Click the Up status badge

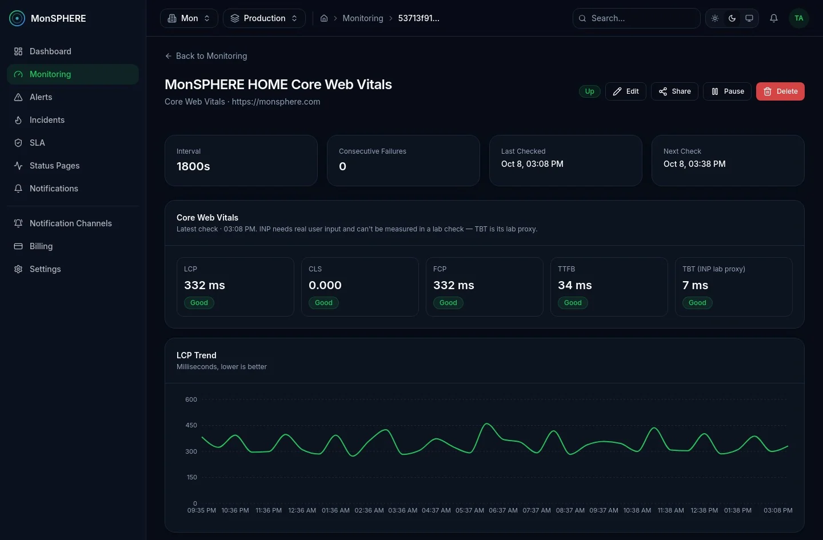point(589,91)
